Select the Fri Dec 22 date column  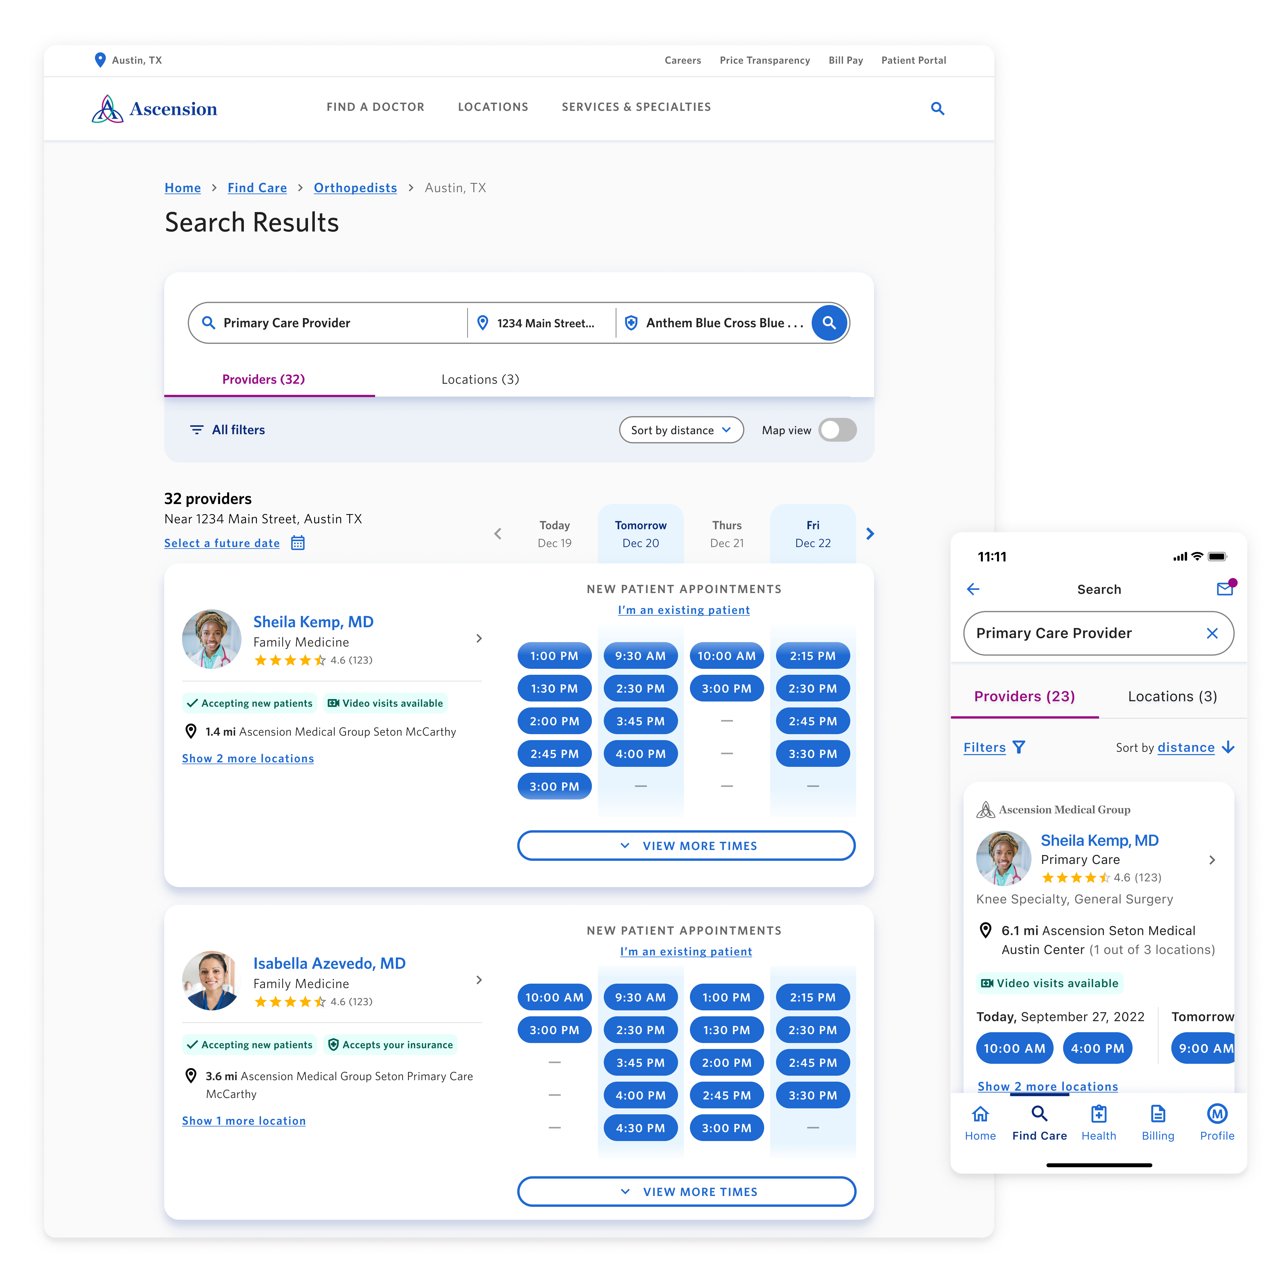click(813, 534)
